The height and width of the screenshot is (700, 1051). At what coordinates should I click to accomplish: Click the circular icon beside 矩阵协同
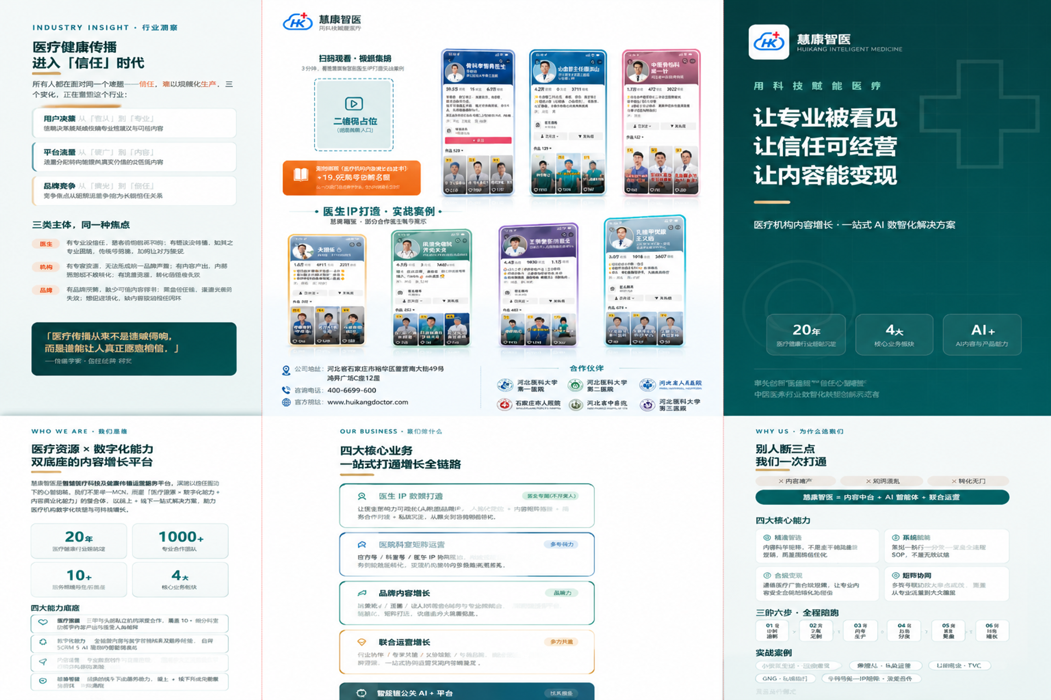(x=896, y=575)
